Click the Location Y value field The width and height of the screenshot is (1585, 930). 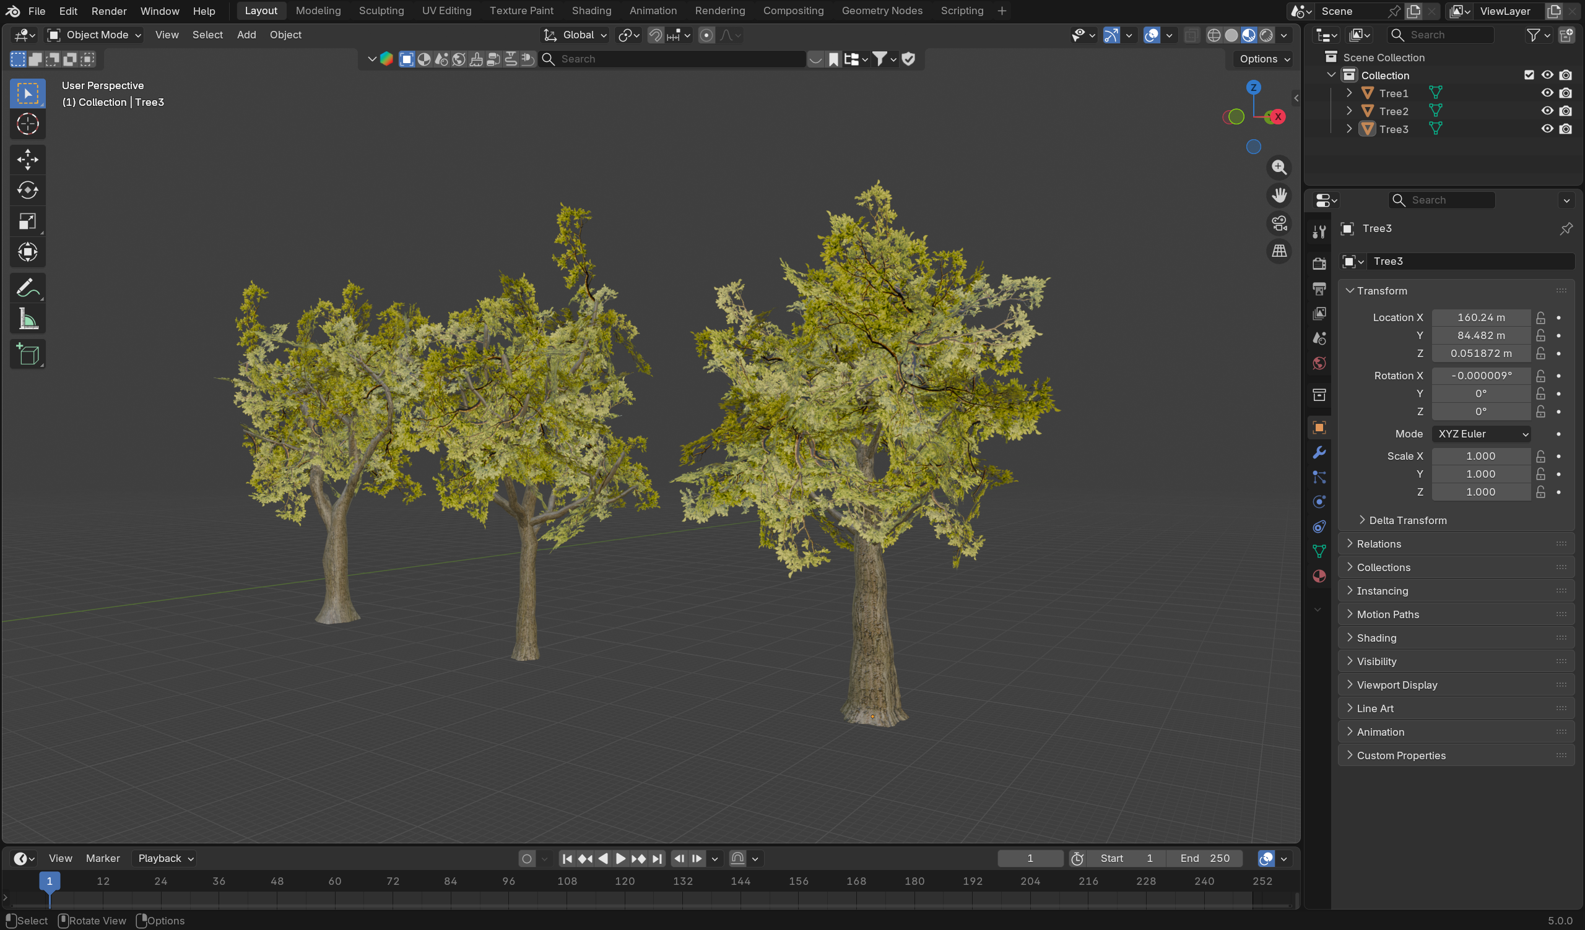(x=1480, y=335)
